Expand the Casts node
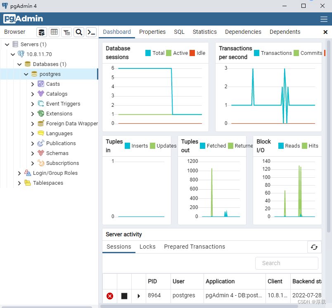 [x=32, y=84]
